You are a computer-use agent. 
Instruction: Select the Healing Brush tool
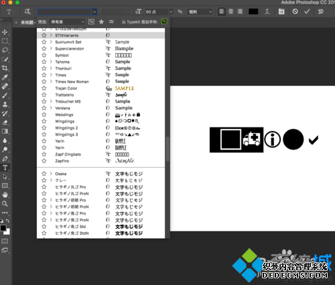point(5,87)
